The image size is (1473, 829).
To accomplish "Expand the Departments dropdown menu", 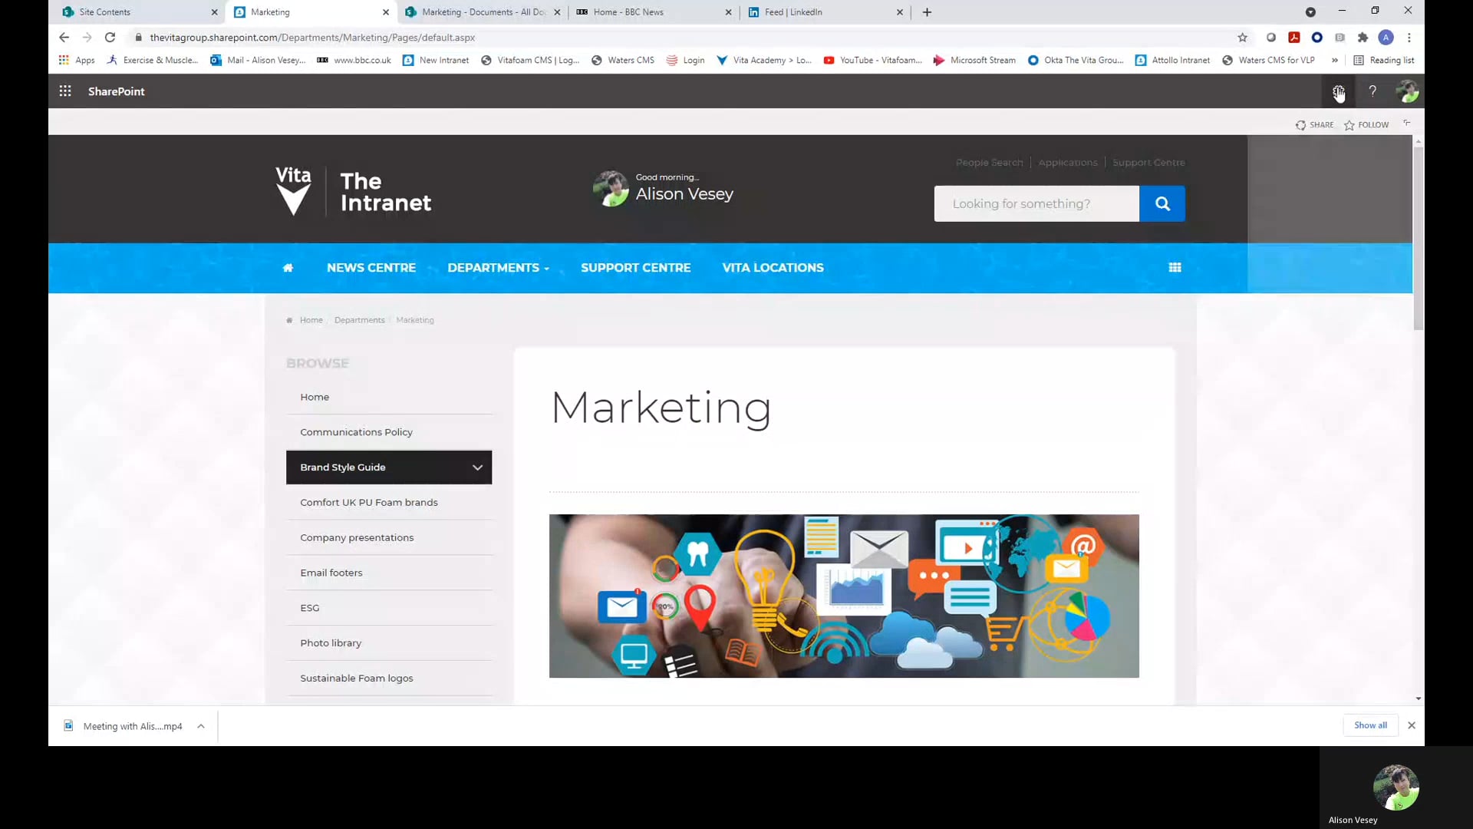I will tap(499, 268).
